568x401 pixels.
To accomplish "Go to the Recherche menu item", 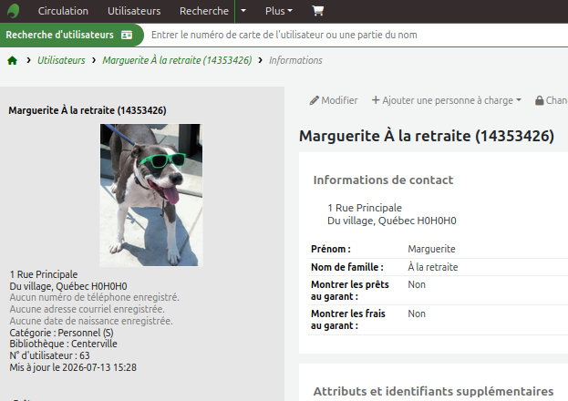I will point(204,11).
